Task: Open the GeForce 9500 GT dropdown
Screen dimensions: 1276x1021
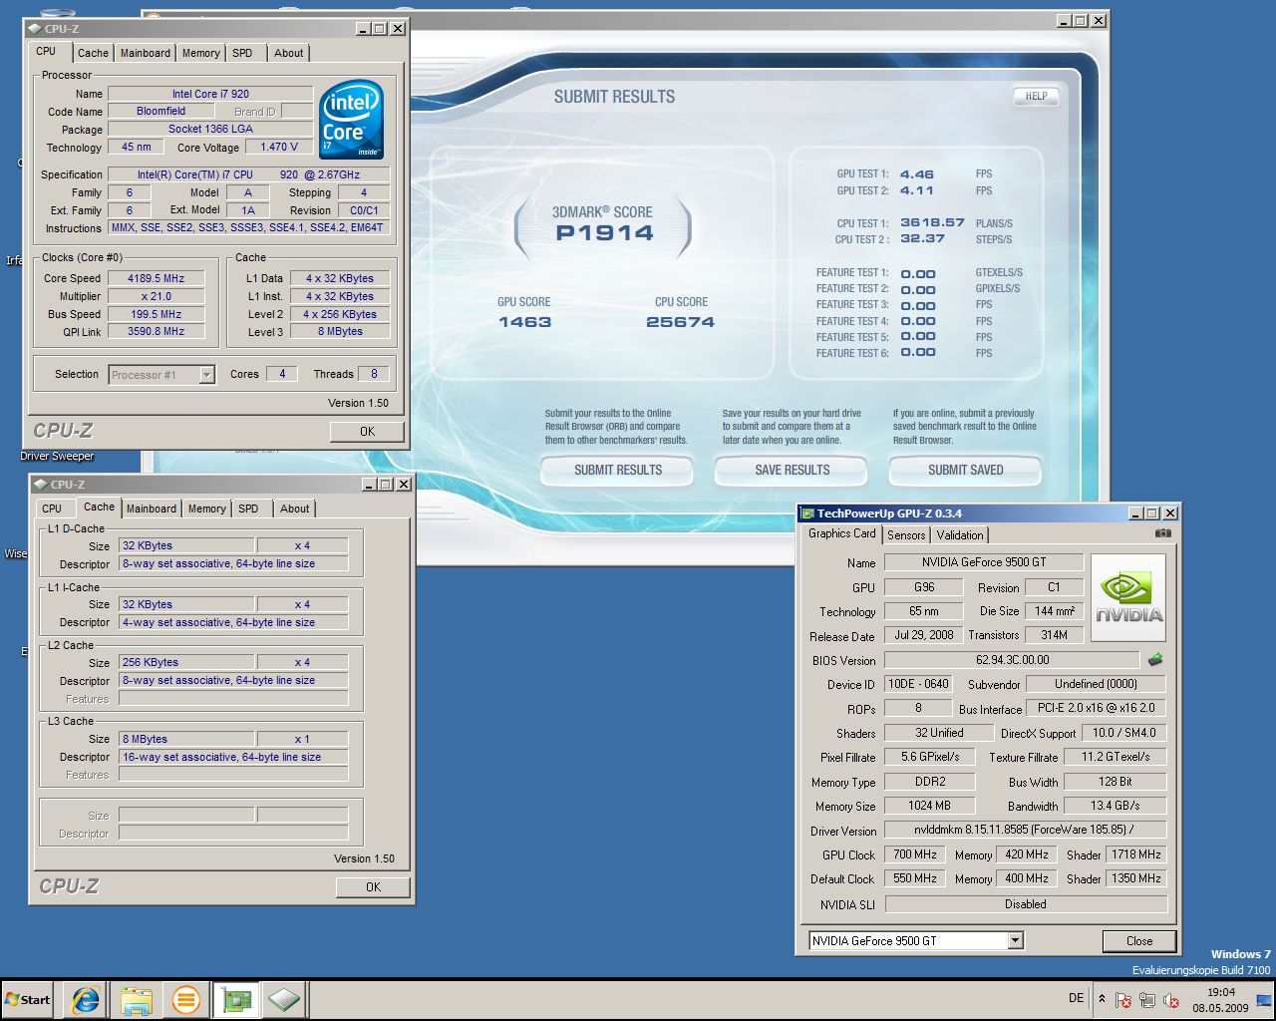Action: click(916, 940)
